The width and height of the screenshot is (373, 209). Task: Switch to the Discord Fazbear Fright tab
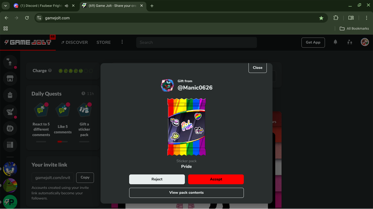41,6
